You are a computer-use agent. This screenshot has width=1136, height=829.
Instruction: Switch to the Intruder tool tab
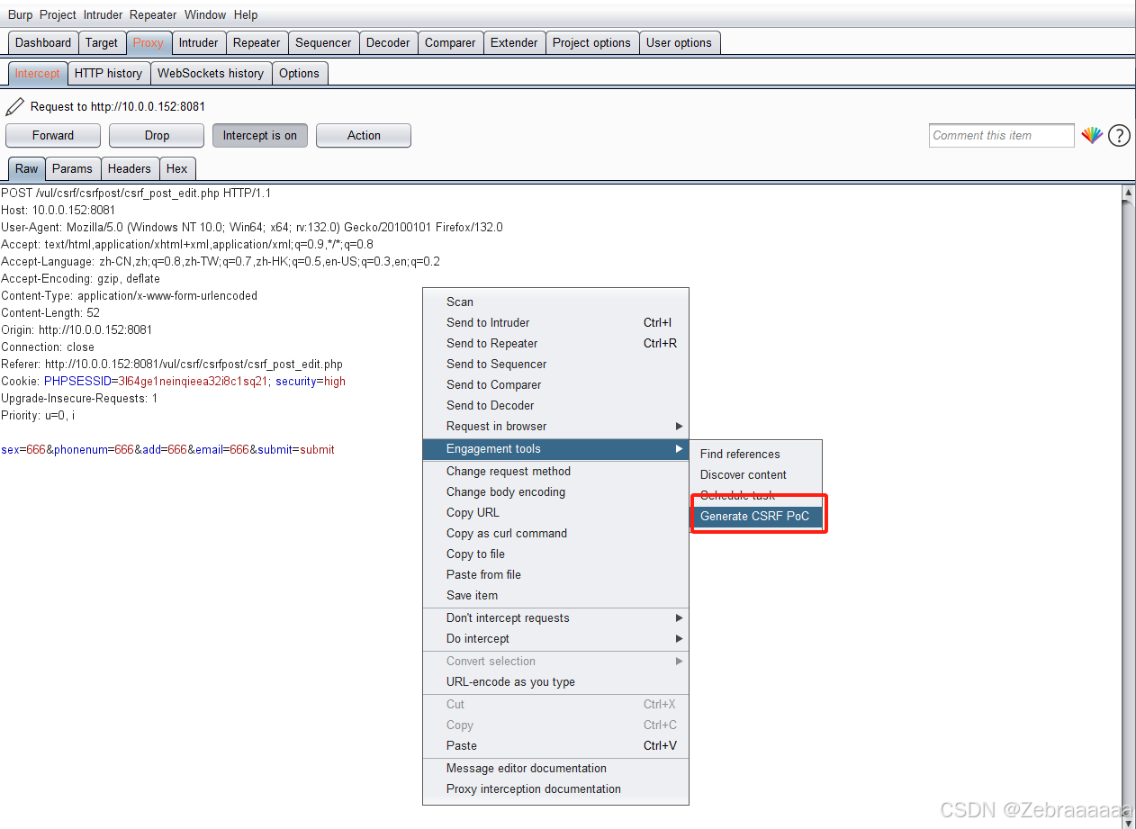(x=198, y=42)
